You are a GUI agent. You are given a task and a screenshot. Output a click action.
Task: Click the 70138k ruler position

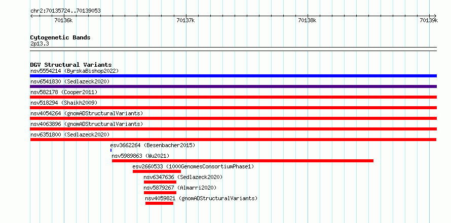pos(307,20)
